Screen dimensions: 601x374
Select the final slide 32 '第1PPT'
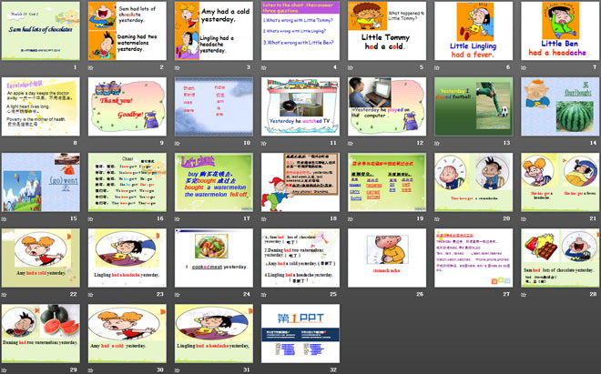[x=300, y=333]
